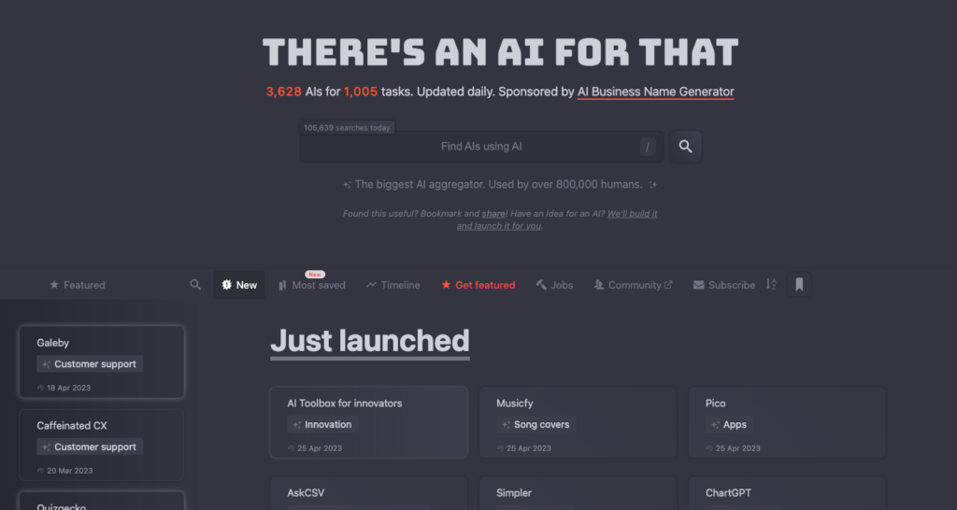Open the AI Business Name Generator sponsor link
The height and width of the screenshot is (510, 957).
click(655, 92)
